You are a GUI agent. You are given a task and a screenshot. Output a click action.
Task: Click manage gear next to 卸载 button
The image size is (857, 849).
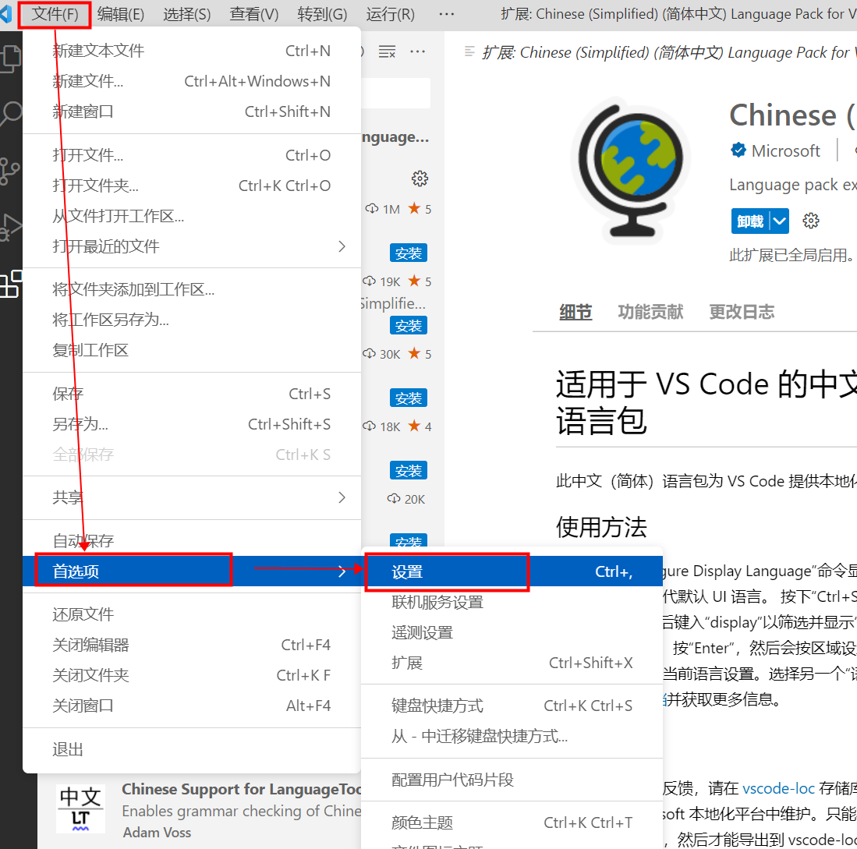(x=810, y=221)
